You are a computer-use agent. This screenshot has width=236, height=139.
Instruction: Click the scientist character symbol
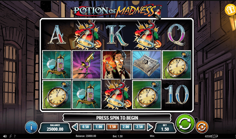click(117, 65)
